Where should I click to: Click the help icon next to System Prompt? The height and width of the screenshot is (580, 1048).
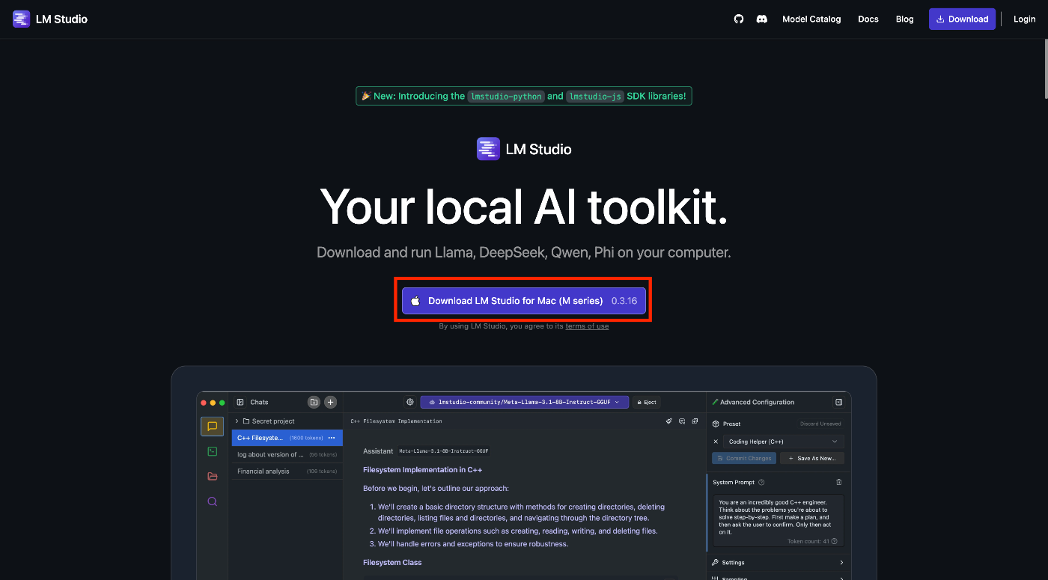(761, 483)
